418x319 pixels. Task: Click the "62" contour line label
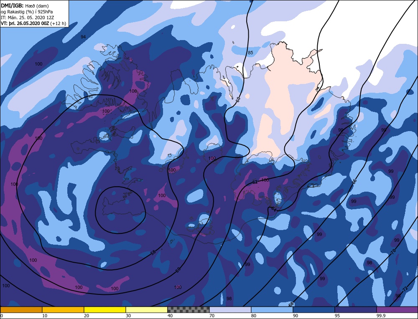click(255, 182)
